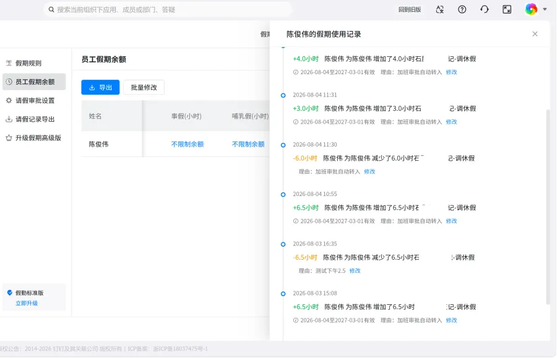Focus the organization search input field
557x358 pixels.
[x=168, y=9]
